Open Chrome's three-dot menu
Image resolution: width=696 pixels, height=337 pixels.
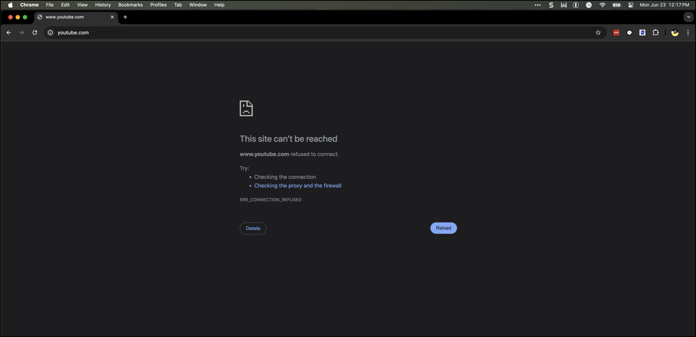[x=688, y=33]
